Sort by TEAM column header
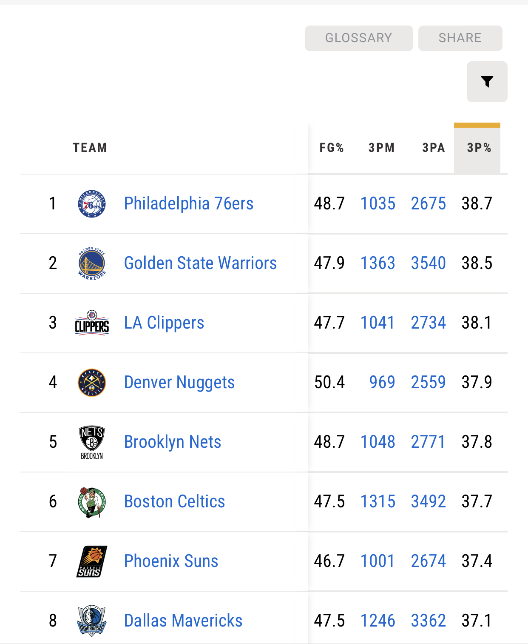 pos(90,148)
